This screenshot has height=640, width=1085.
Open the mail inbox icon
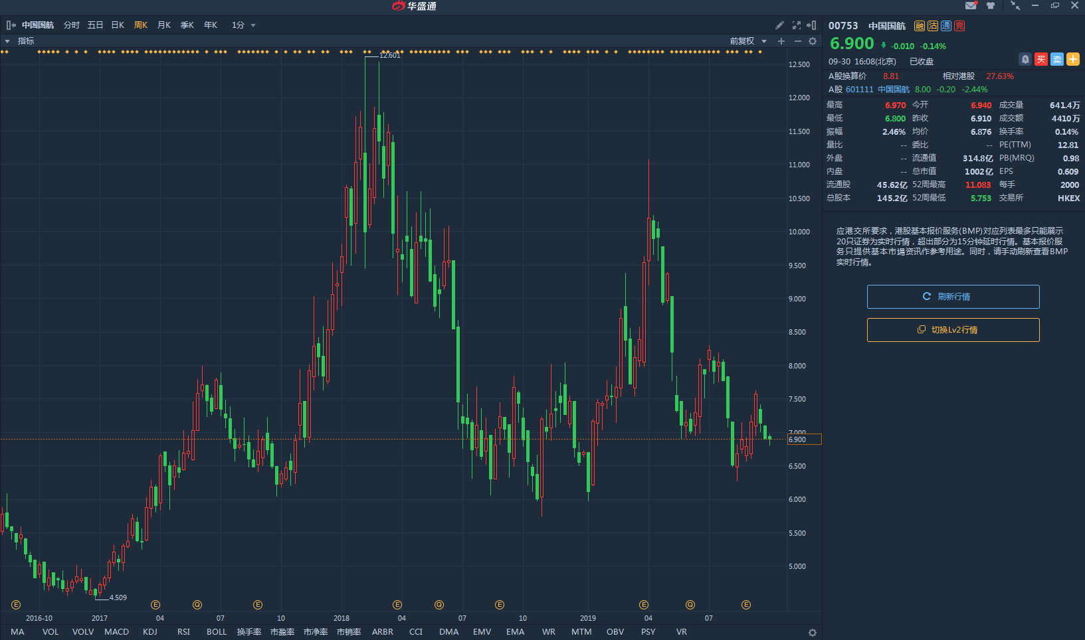tap(971, 5)
